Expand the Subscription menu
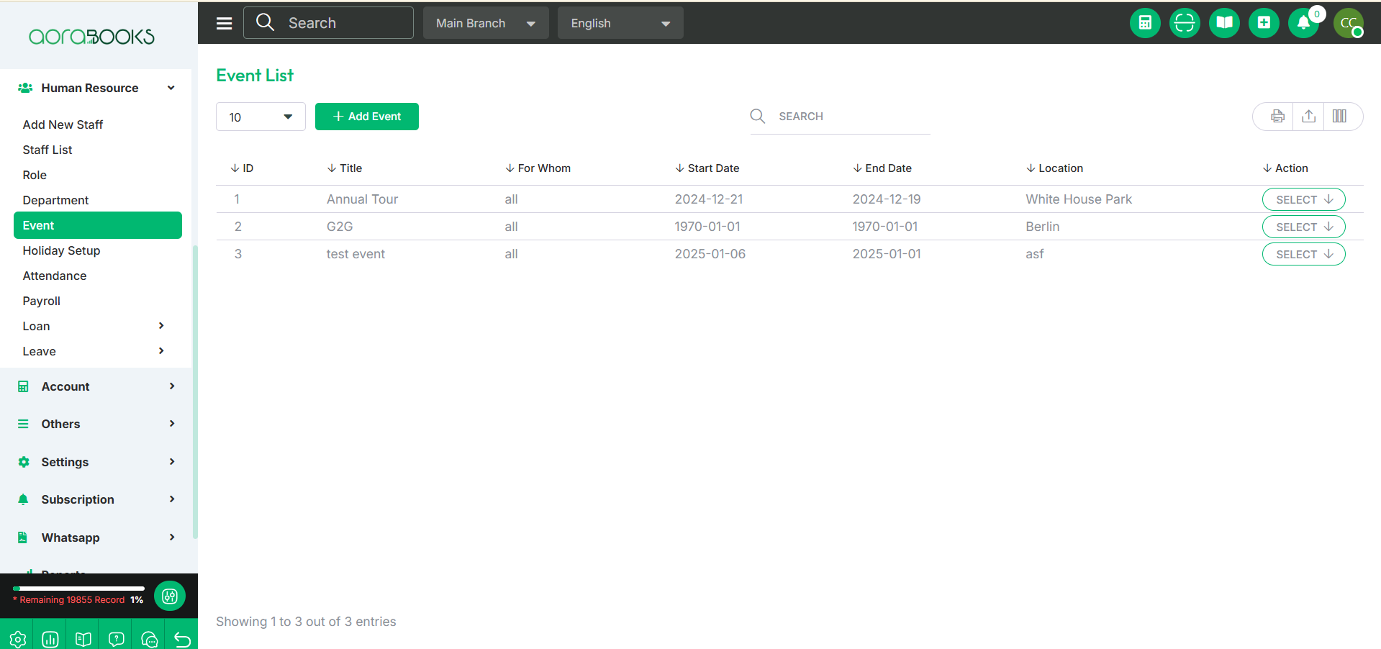This screenshot has width=1381, height=649. pos(97,499)
